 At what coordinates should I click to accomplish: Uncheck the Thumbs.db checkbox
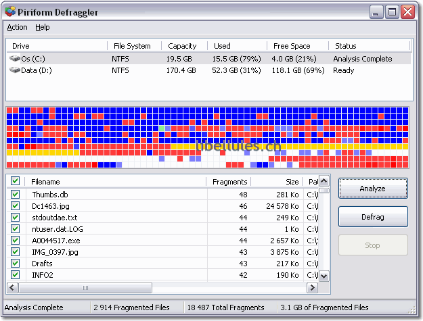click(15, 194)
